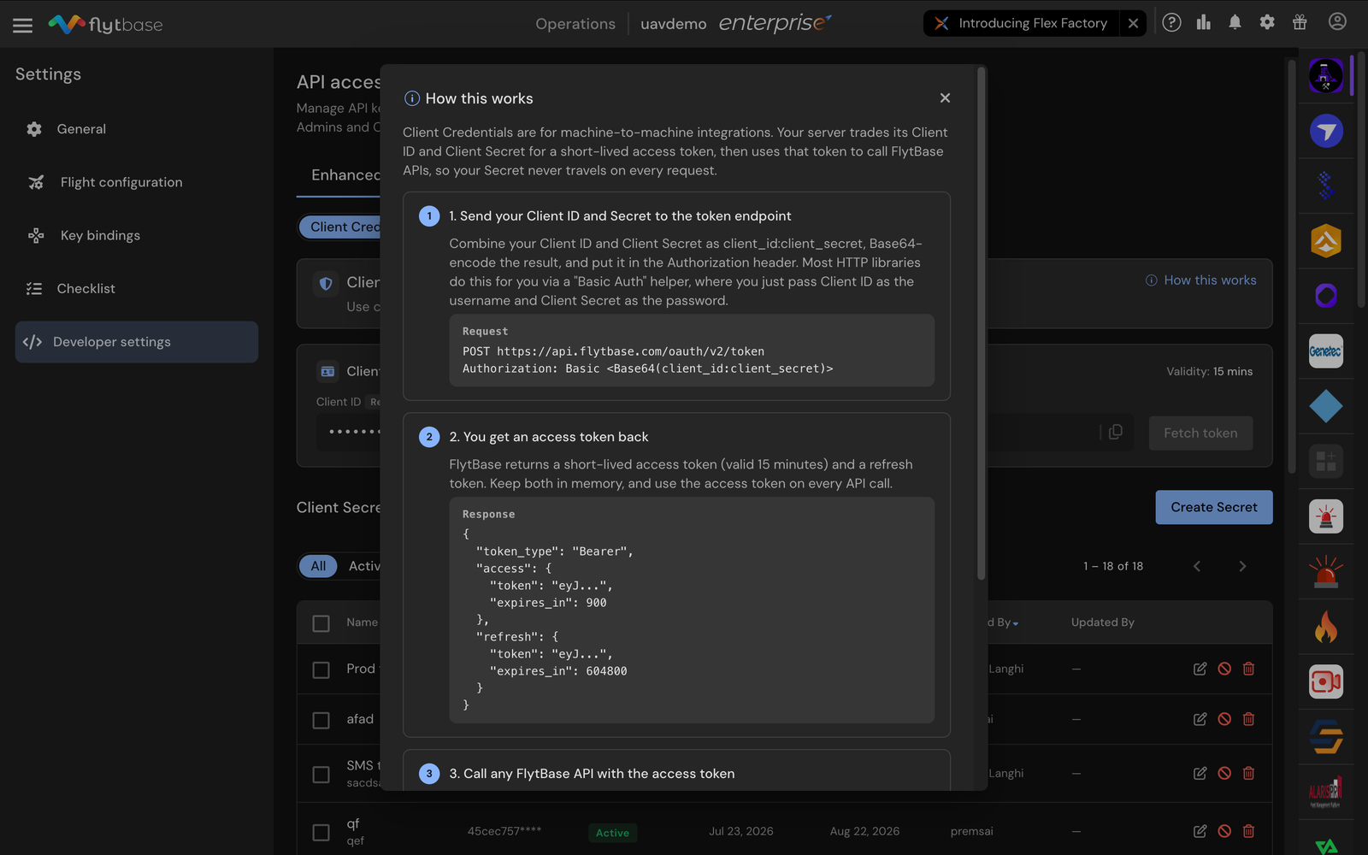The width and height of the screenshot is (1368, 855).
Task: Edit the Prod secret row
Action: pyautogui.click(x=1200, y=669)
